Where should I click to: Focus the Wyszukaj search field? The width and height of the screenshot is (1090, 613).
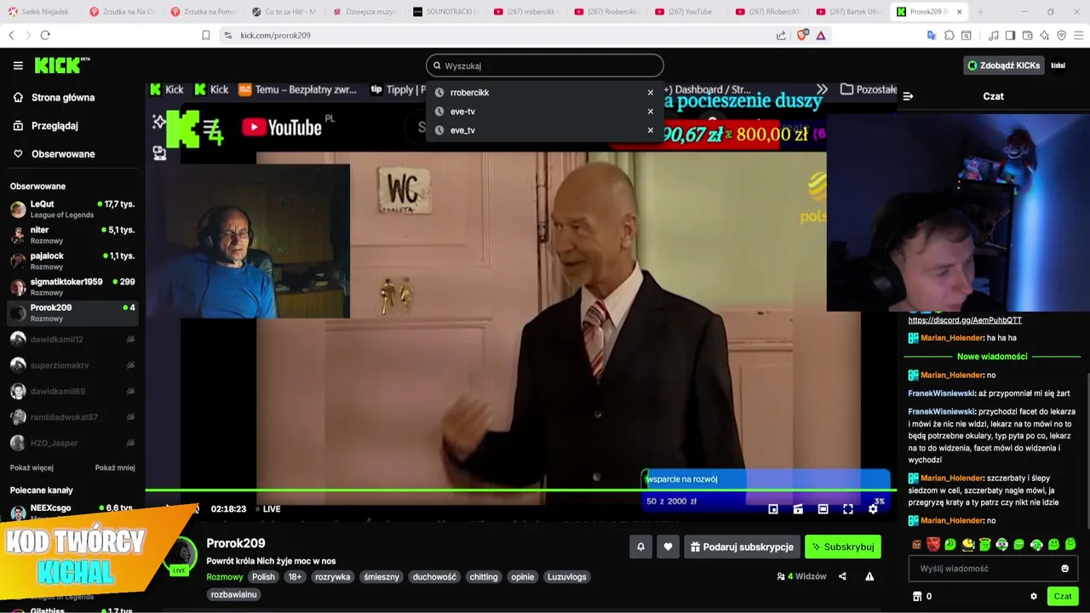click(x=545, y=66)
